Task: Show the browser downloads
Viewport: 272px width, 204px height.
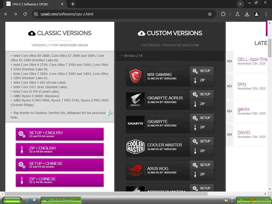Action: (x=247, y=14)
